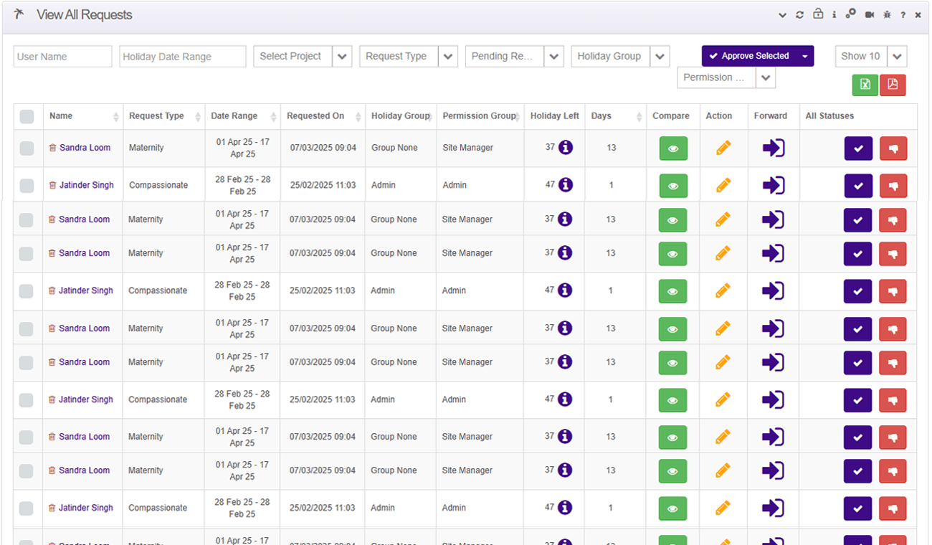Expand the Holiday Group filter dropdown
The width and height of the screenshot is (932, 545).
[659, 56]
